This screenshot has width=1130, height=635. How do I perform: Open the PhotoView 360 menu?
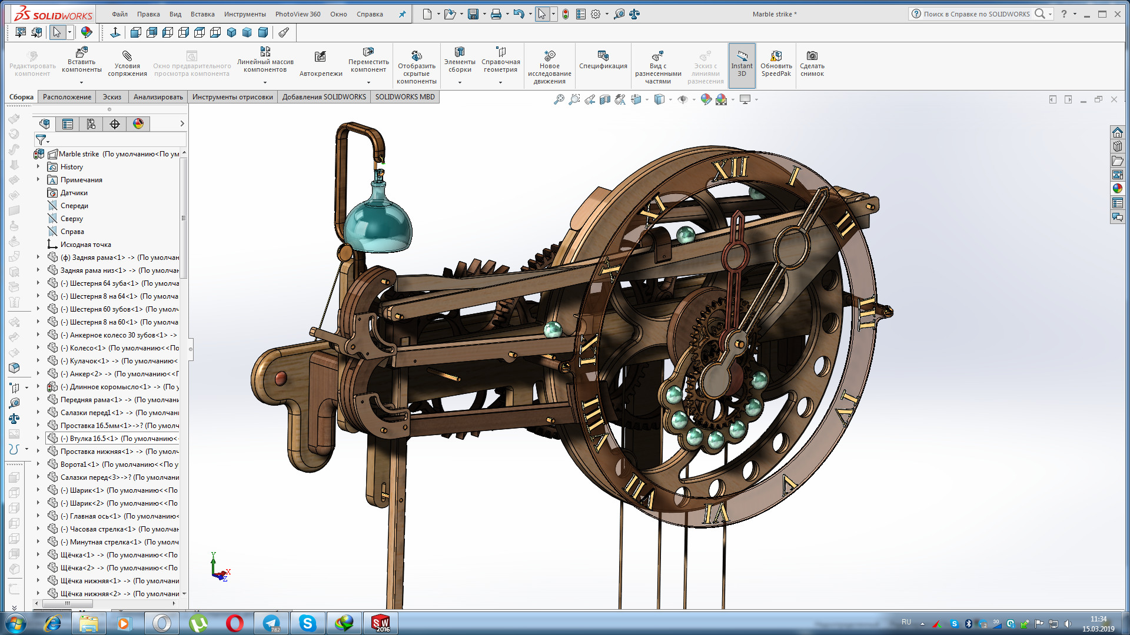(x=298, y=14)
